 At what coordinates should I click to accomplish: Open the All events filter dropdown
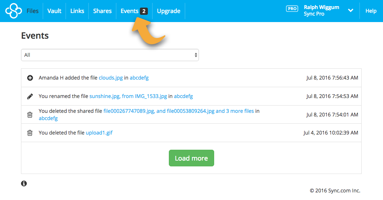pyautogui.click(x=110, y=55)
